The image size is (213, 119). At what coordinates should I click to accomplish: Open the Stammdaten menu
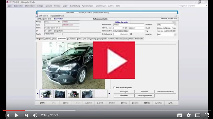pyautogui.click(x=30, y=6)
